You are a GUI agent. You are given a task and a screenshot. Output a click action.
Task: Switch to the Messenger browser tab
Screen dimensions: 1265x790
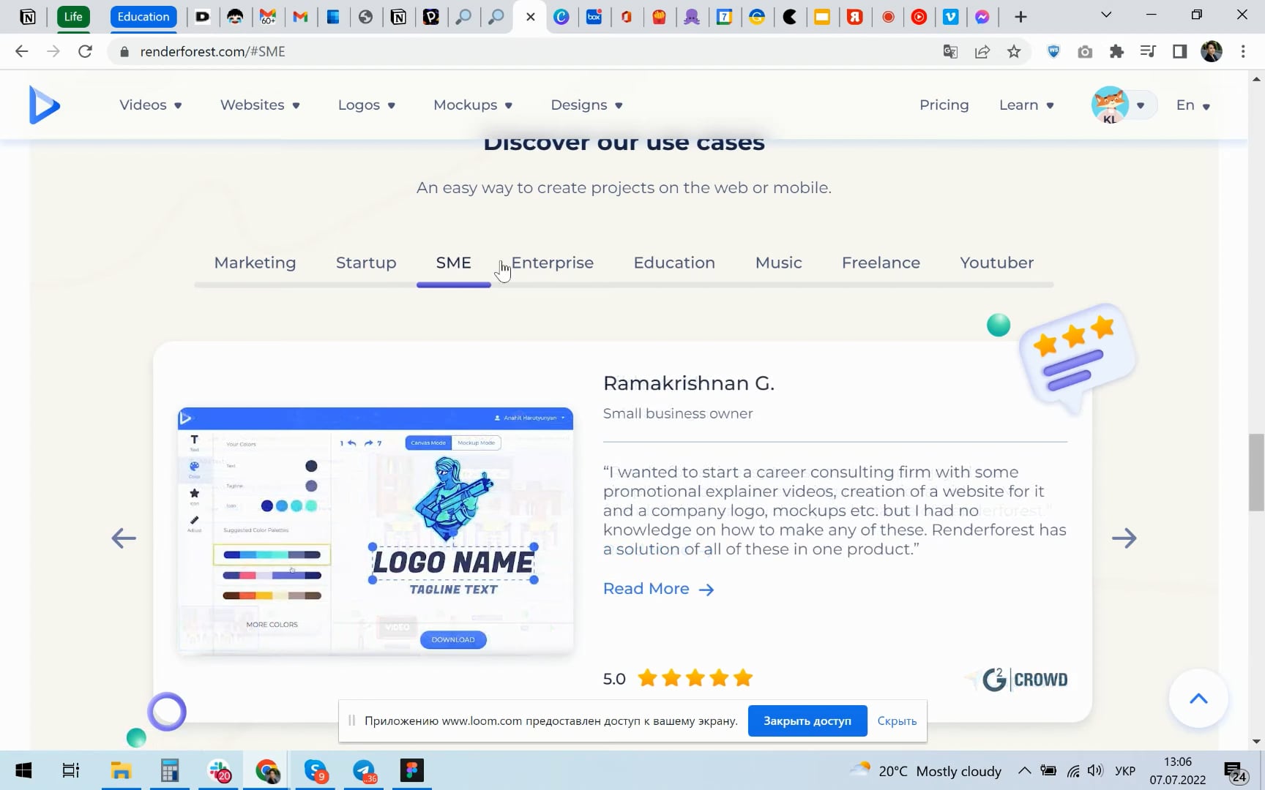[982, 17]
